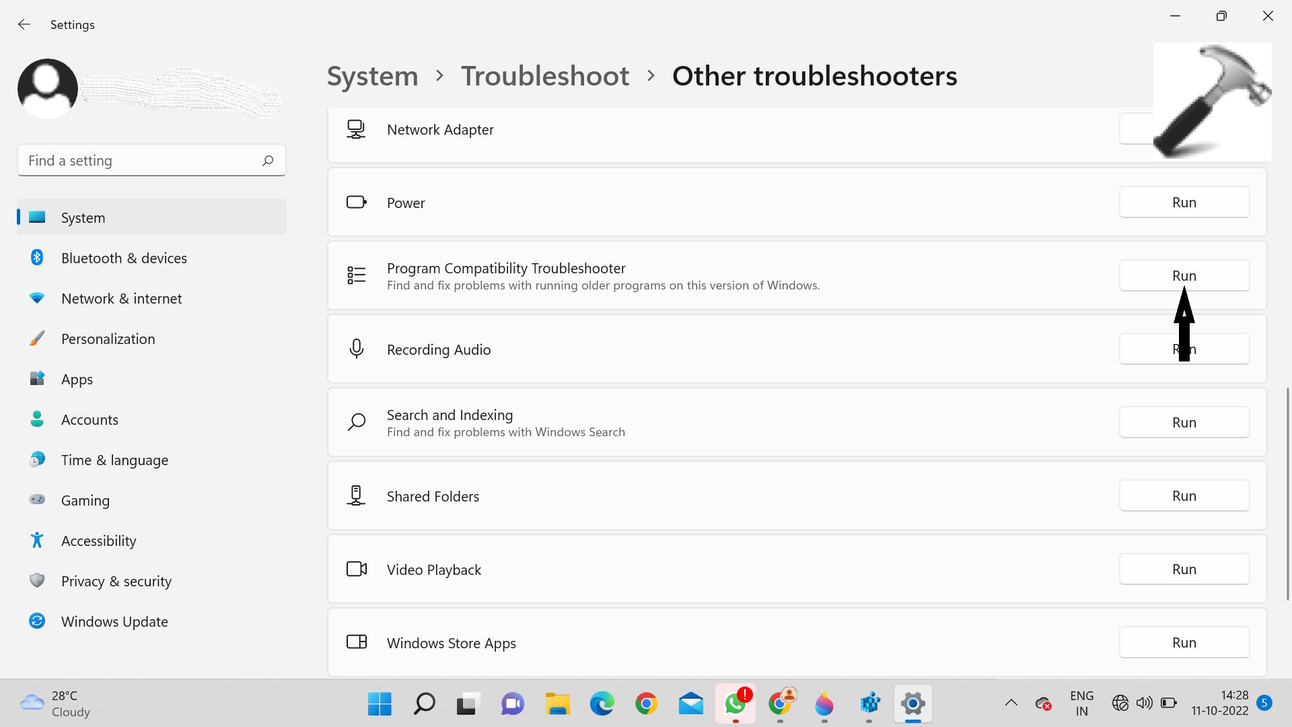This screenshot has height=727, width=1292.
Task: Click the Troubleshoot breadcrumb link
Action: coord(545,76)
